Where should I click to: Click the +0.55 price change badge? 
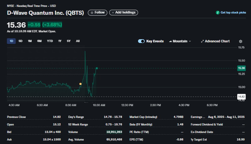click(x=34, y=25)
